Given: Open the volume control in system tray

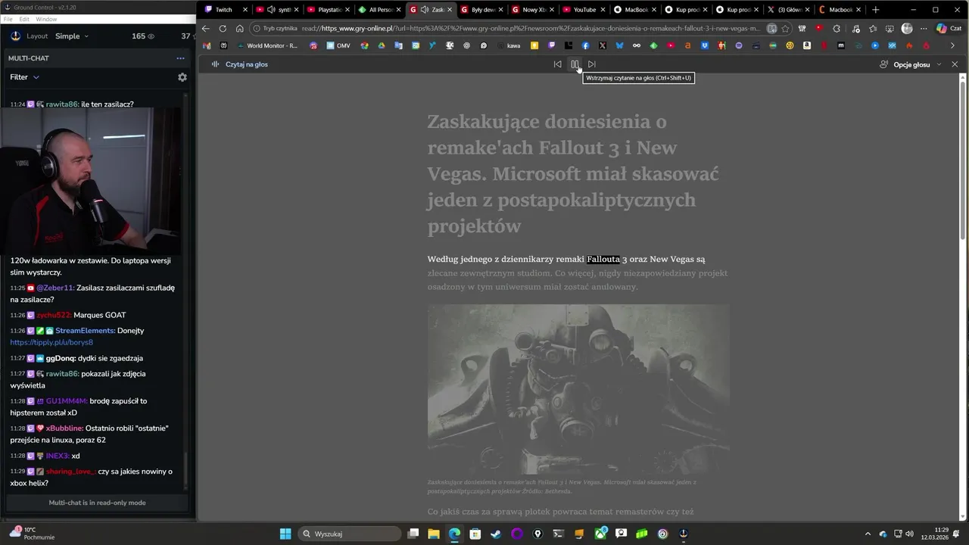Looking at the screenshot, I should click(908, 534).
